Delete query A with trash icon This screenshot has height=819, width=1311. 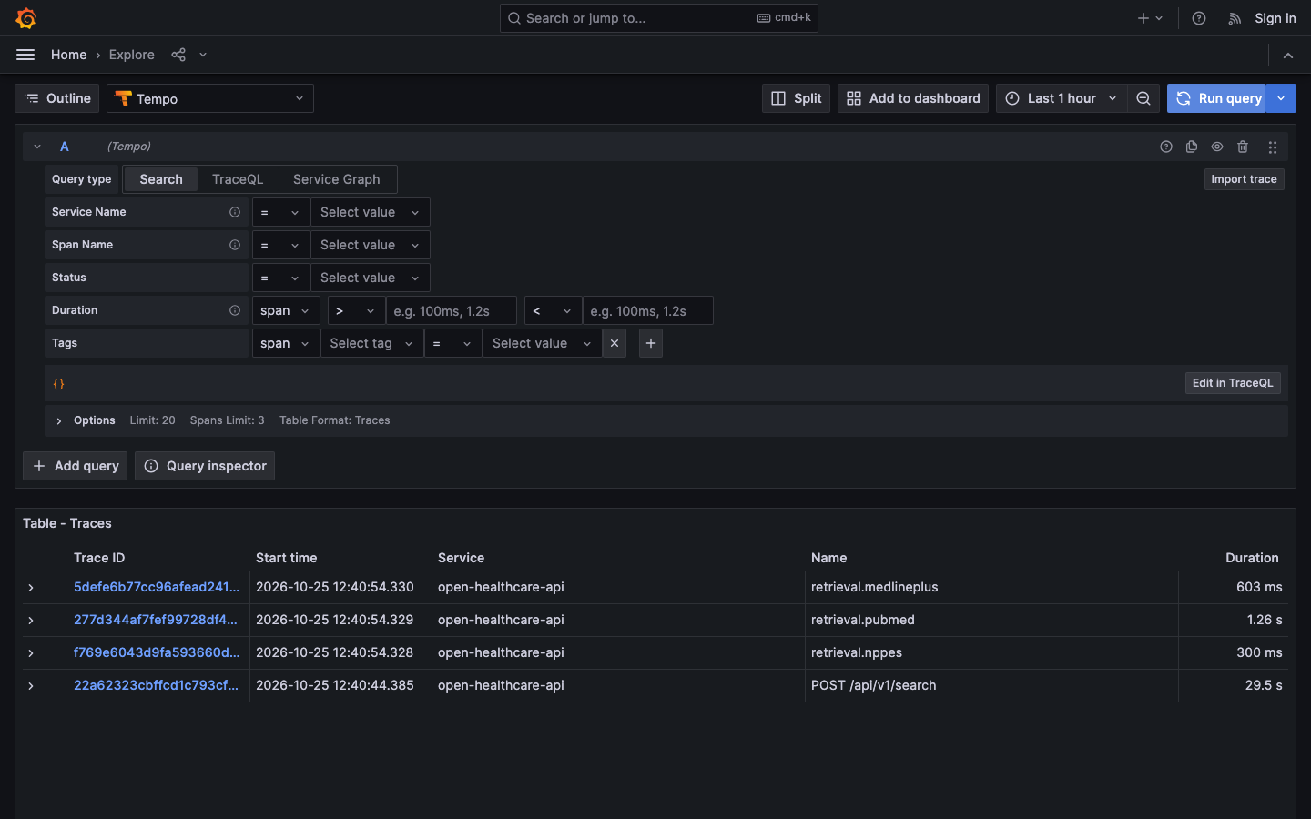pos(1243,147)
